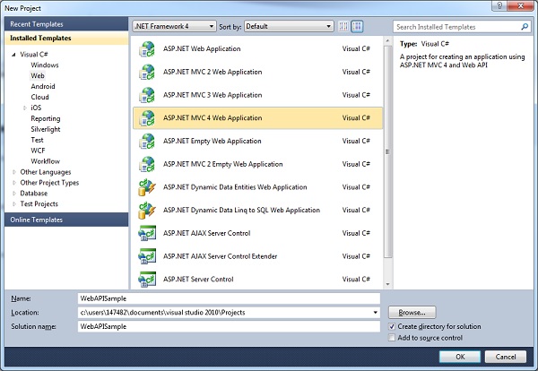Click the search magnifier icon
Image resolution: width=538 pixels, height=371 pixels.
point(525,26)
